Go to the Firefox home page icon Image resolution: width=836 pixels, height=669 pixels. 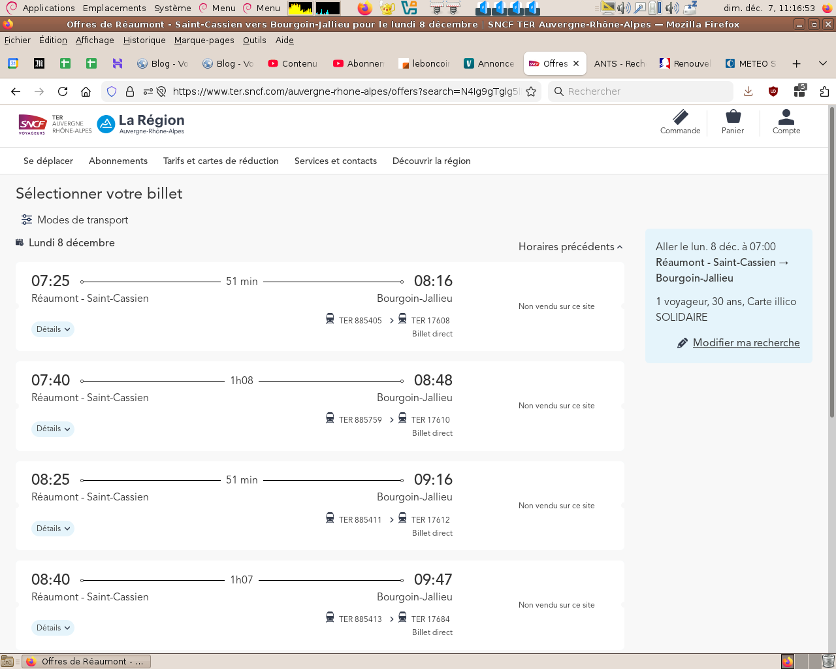[x=86, y=91]
